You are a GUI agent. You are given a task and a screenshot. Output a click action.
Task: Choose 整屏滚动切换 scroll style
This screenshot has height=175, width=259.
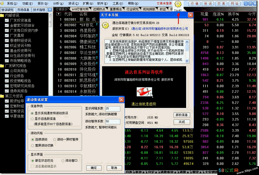pos(33,145)
